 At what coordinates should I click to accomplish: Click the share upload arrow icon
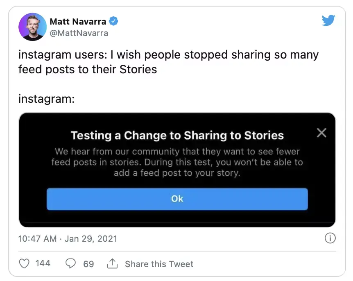coord(113,263)
